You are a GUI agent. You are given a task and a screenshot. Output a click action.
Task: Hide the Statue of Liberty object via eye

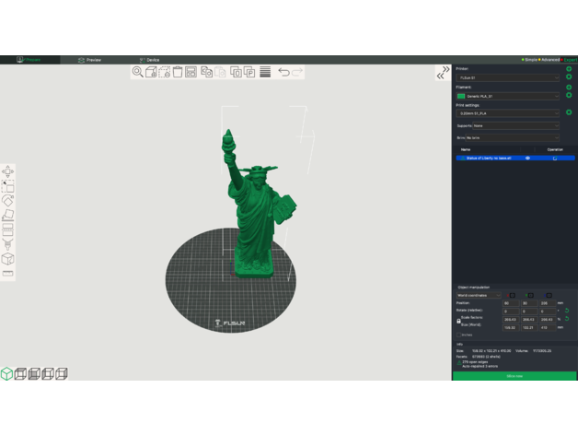click(x=527, y=158)
